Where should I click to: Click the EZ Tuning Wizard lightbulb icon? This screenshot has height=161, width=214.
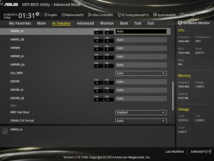[x=119, y=15]
